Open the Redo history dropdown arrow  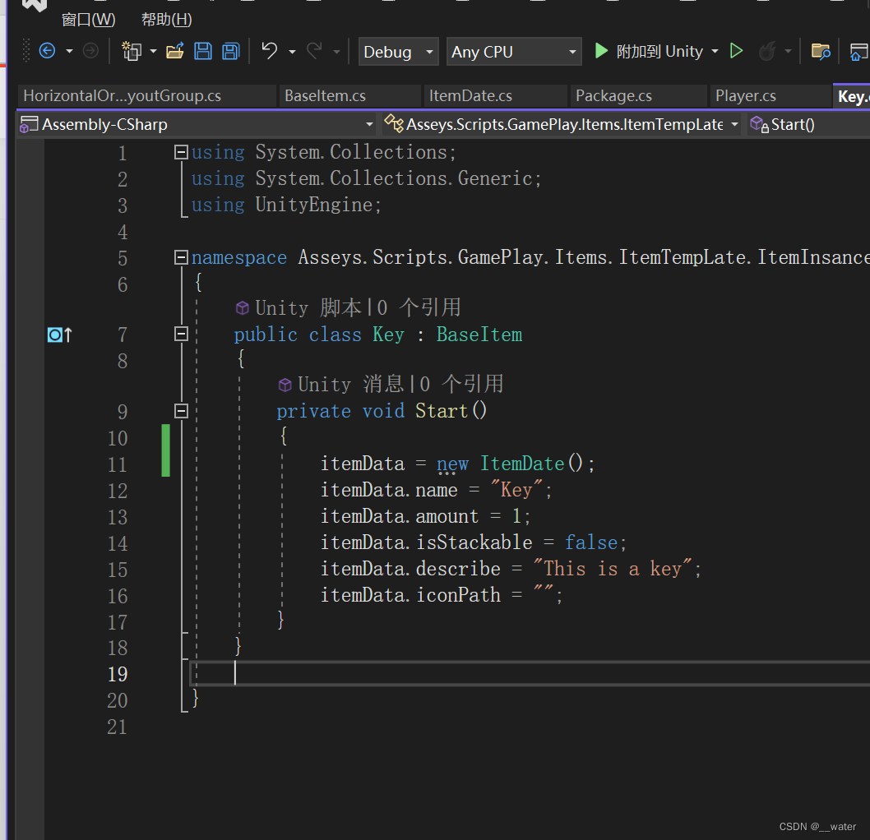coord(337,52)
